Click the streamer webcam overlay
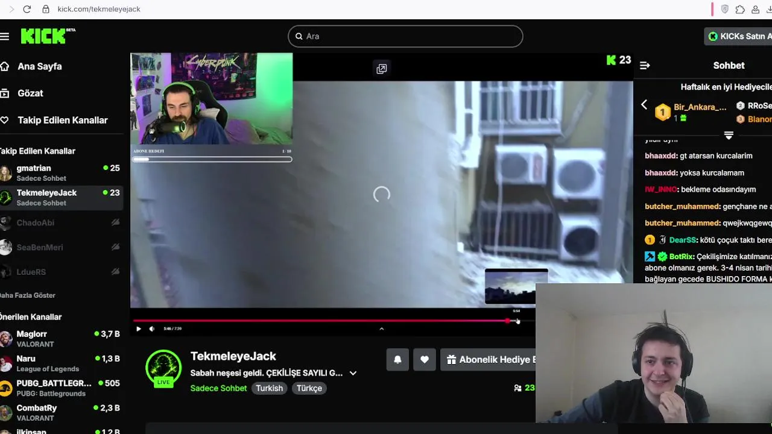 click(212, 98)
